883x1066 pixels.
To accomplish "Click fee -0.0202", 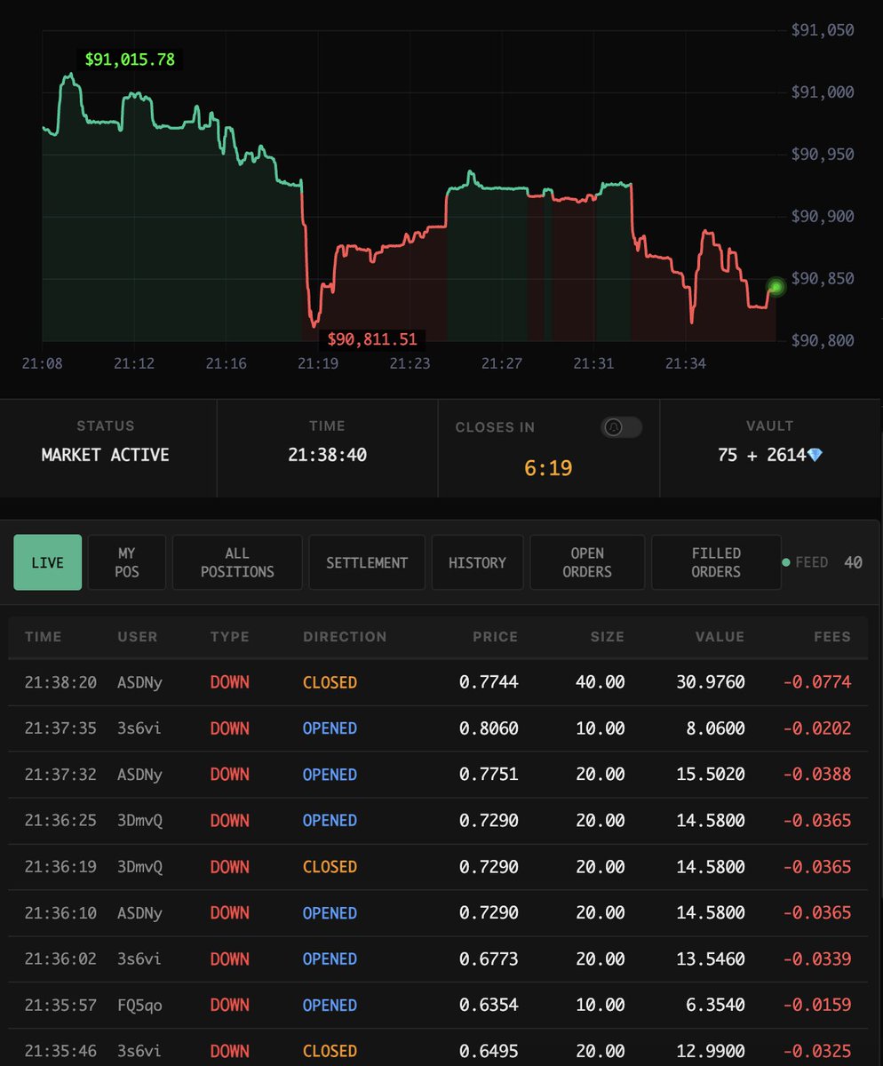I will [817, 728].
